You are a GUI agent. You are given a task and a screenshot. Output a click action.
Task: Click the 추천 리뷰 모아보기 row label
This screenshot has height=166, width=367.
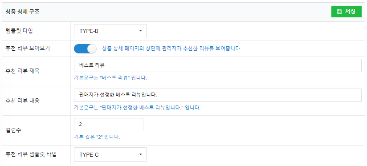27,49
